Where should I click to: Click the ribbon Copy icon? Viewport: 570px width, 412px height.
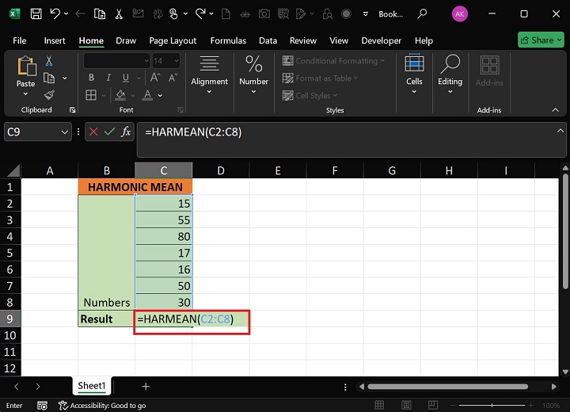[49, 78]
